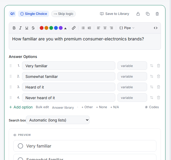Pick the purple text color
Image resolution: width=171 pixels, height=160 pixels.
pos(61,28)
